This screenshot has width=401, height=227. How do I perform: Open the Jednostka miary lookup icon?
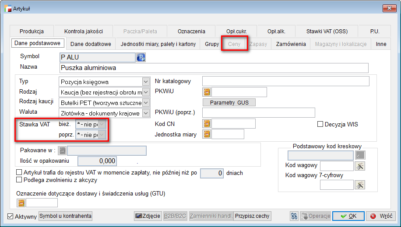(207, 134)
